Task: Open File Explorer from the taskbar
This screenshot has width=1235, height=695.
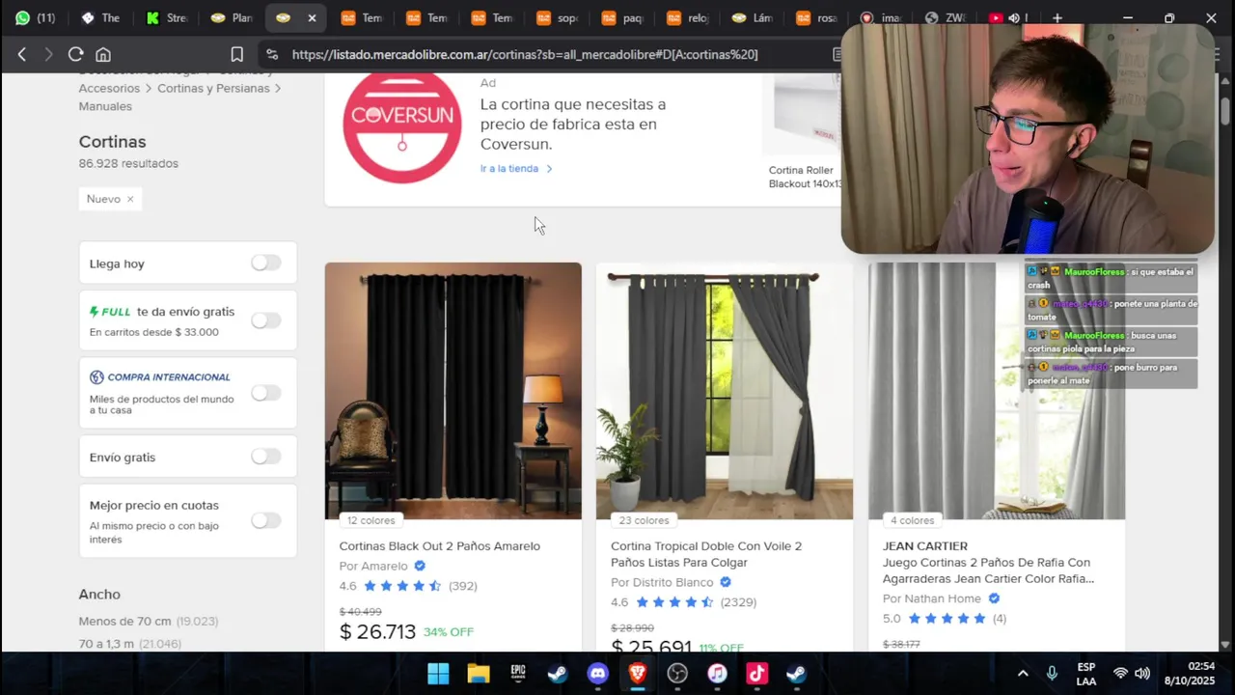Action: (479, 674)
